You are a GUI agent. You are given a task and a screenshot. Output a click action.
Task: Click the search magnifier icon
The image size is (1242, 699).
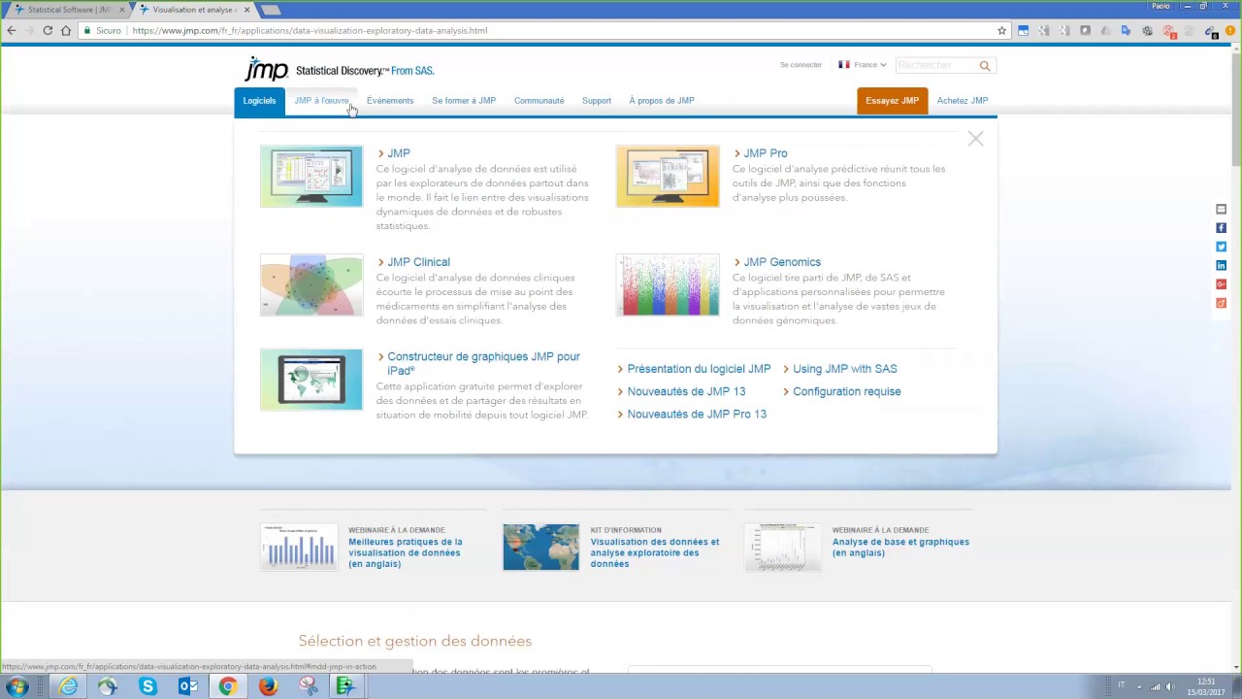pyautogui.click(x=985, y=66)
